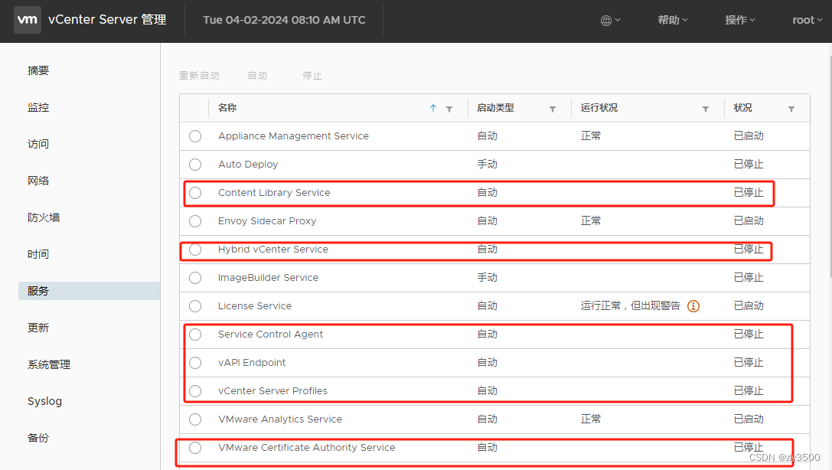This screenshot has width=832, height=470.
Task: Click the vCenter Server Profiles name
Action: click(x=272, y=391)
